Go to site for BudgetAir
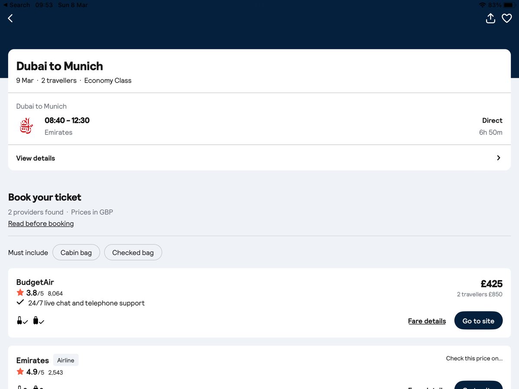519x389 pixels. [x=478, y=321]
